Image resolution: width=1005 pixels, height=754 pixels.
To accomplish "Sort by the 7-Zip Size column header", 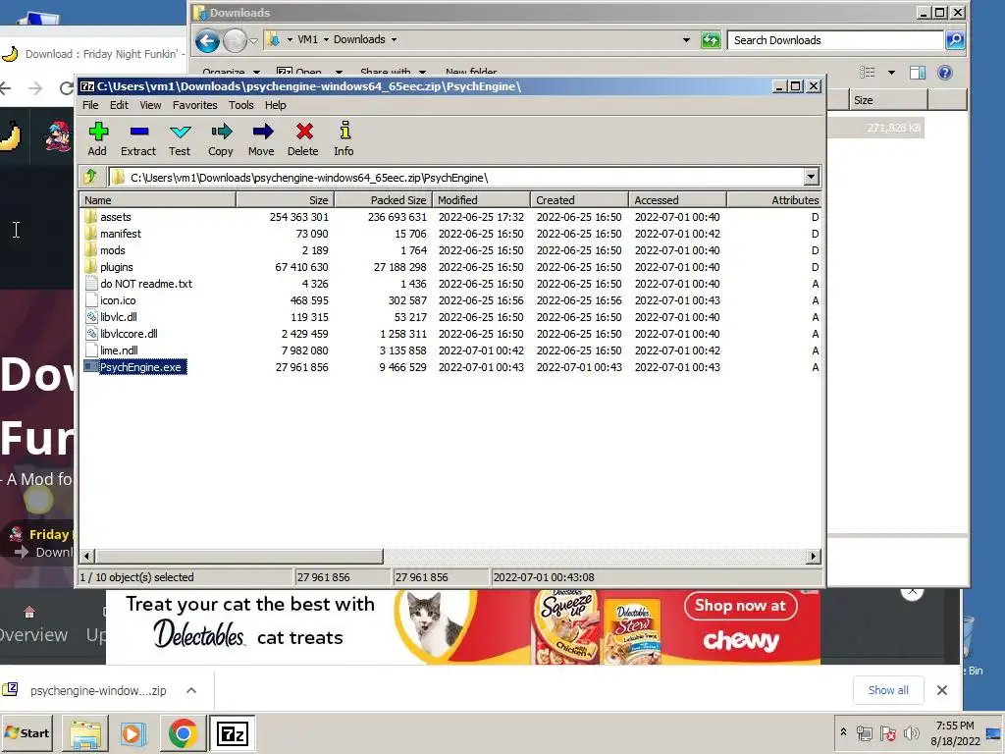I will [x=286, y=200].
